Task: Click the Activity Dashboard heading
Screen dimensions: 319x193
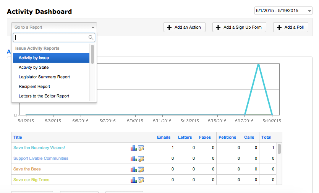Action: 39,11
